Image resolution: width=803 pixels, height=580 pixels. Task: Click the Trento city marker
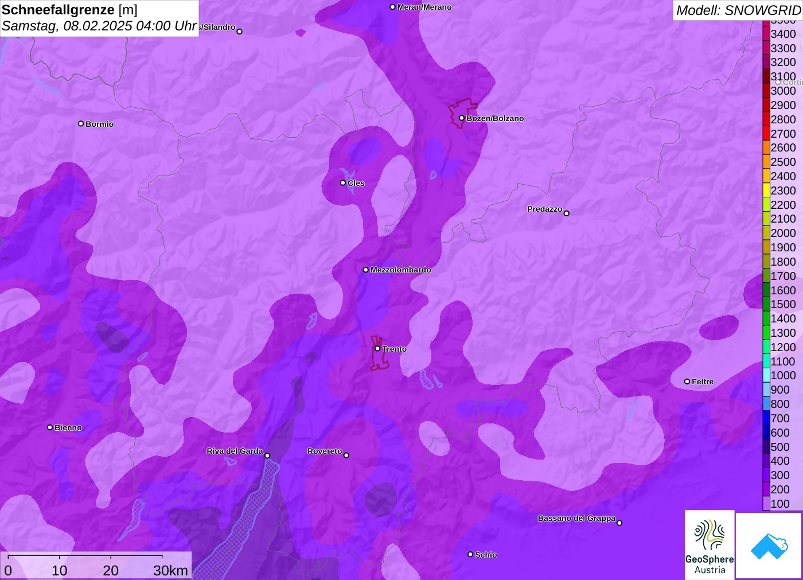pyautogui.click(x=377, y=348)
